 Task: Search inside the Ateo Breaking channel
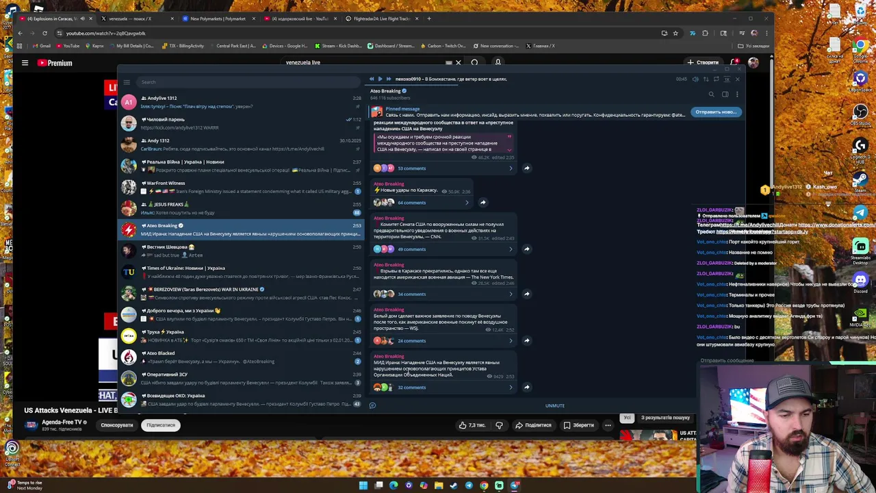pos(711,94)
